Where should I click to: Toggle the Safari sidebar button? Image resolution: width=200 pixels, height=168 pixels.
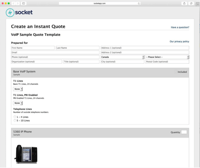[23, 3]
